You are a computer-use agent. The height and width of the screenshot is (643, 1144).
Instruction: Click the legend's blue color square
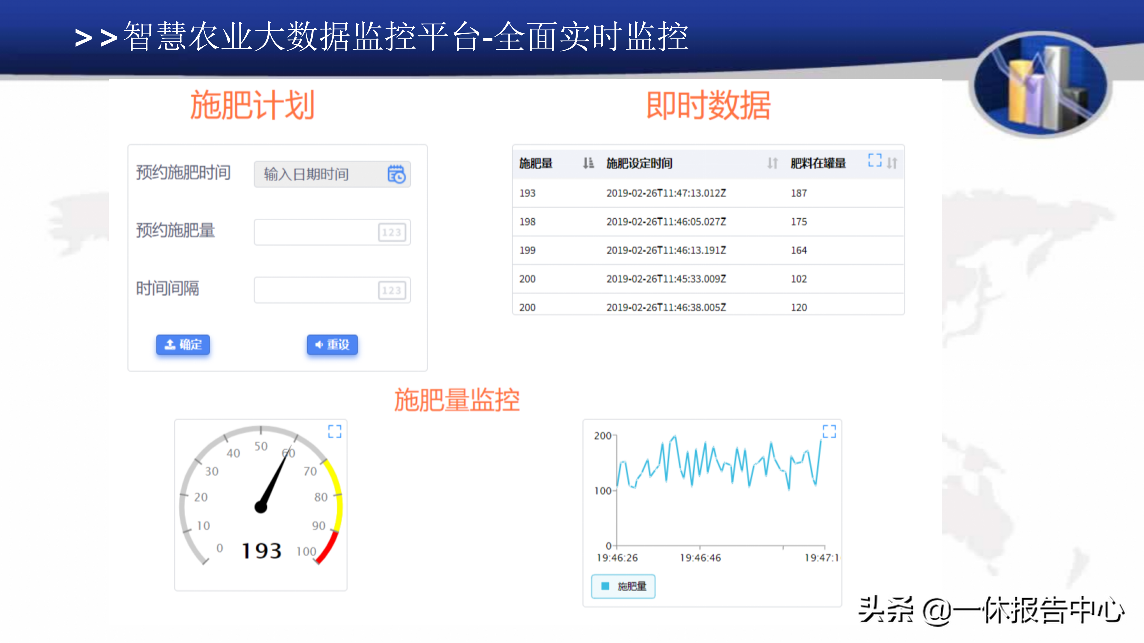[x=605, y=586]
